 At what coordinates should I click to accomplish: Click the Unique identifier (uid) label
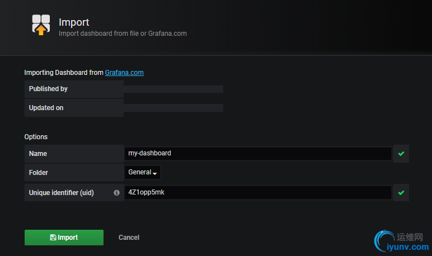(62, 193)
